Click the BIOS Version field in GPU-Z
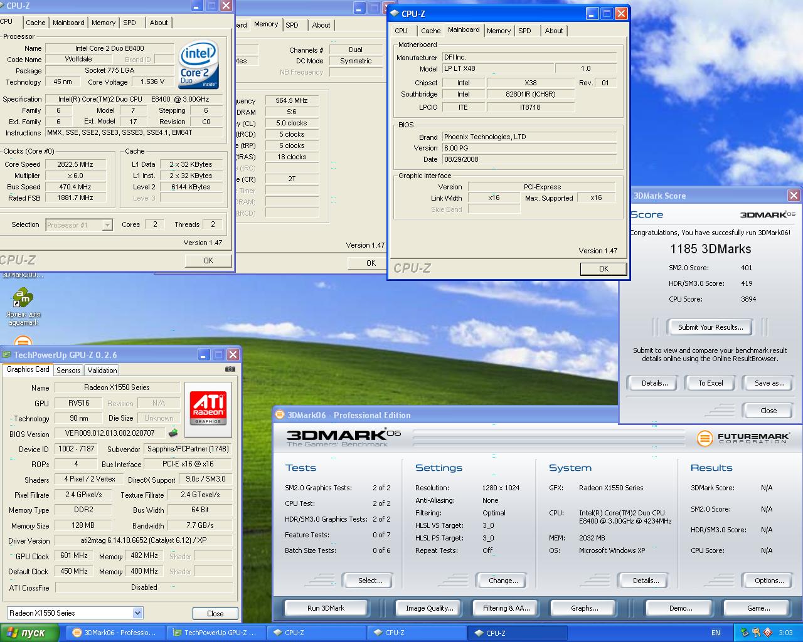Image resolution: width=803 pixels, height=642 pixels. [110, 433]
